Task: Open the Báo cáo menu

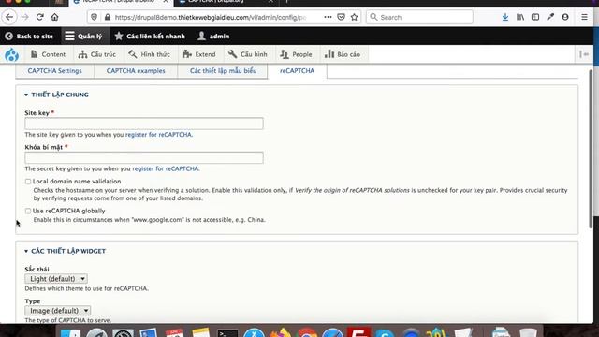Action: [343, 54]
